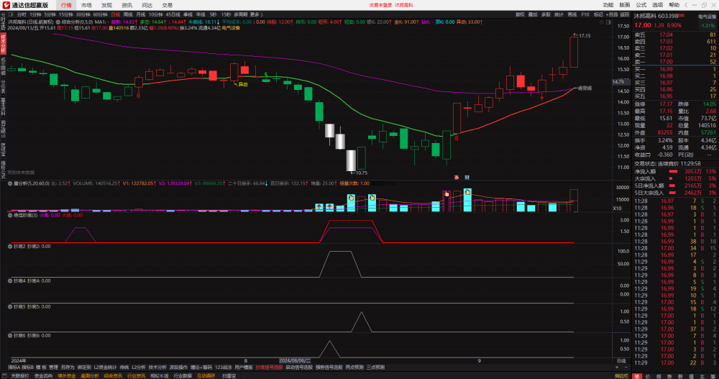Toggle the 综合分析 indicator round icon
719x379 pixels.
click(x=58, y=22)
